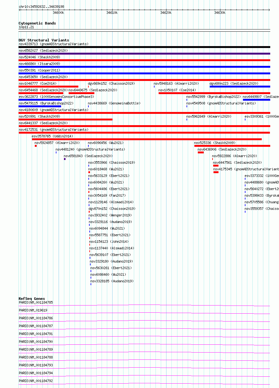
Task: Select PARD3|NM_019619 transcript label
Action: point(33,310)
